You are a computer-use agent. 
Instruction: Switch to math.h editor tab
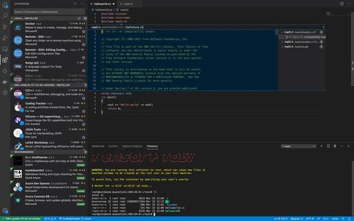point(128,4)
